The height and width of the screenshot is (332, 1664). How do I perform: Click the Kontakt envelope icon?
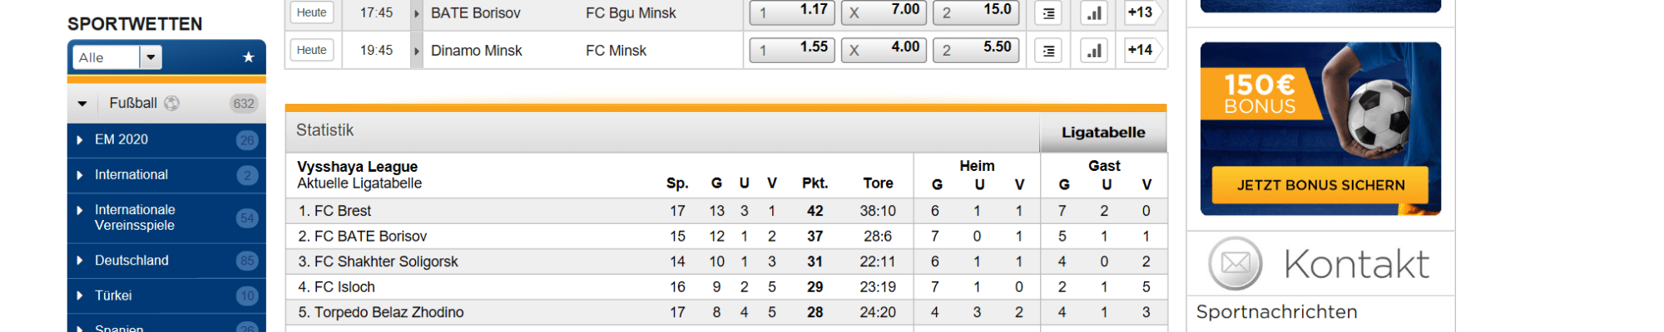tap(1236, 264)
